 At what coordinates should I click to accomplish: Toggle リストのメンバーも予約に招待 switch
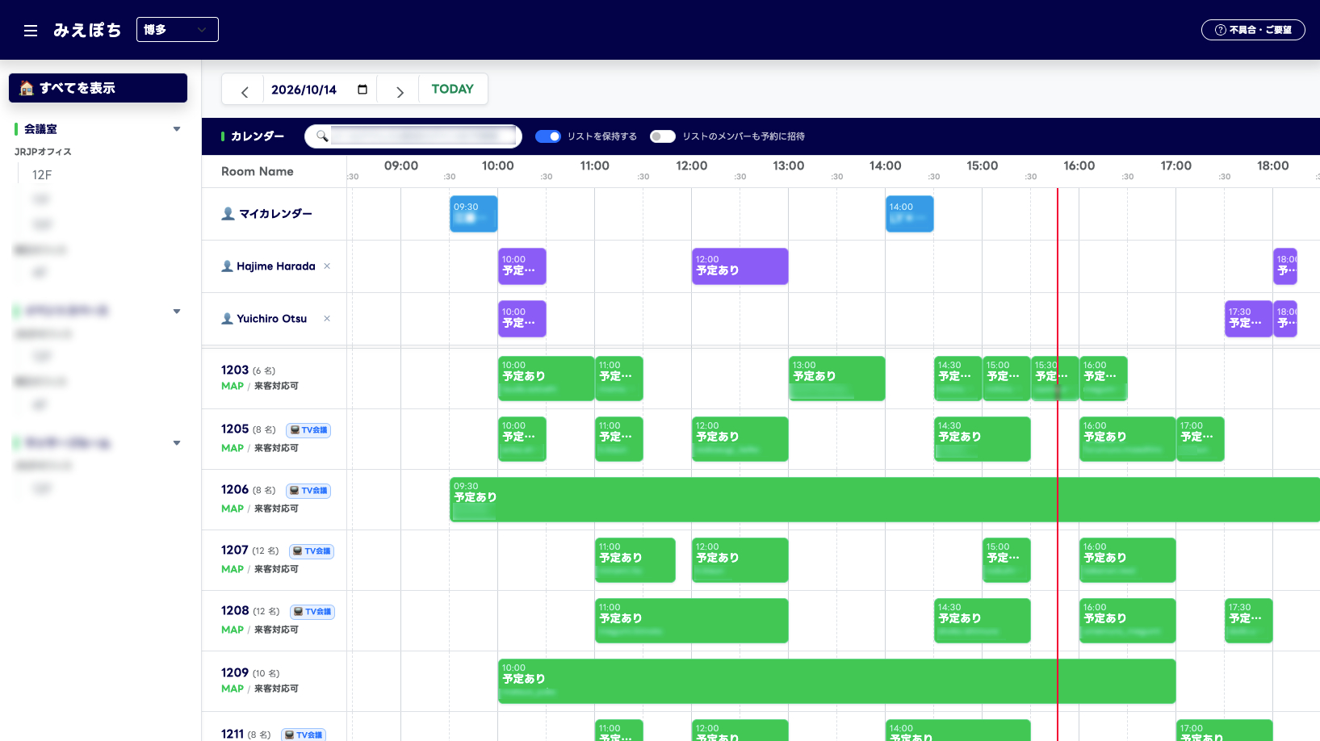[663, 136]
